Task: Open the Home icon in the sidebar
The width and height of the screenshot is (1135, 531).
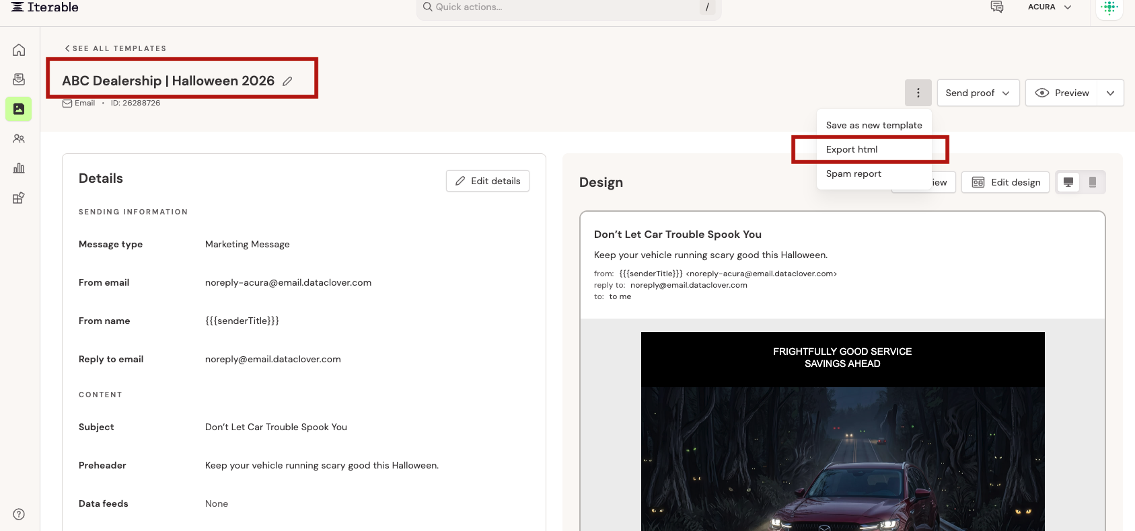Action: (x=19, y=50)
